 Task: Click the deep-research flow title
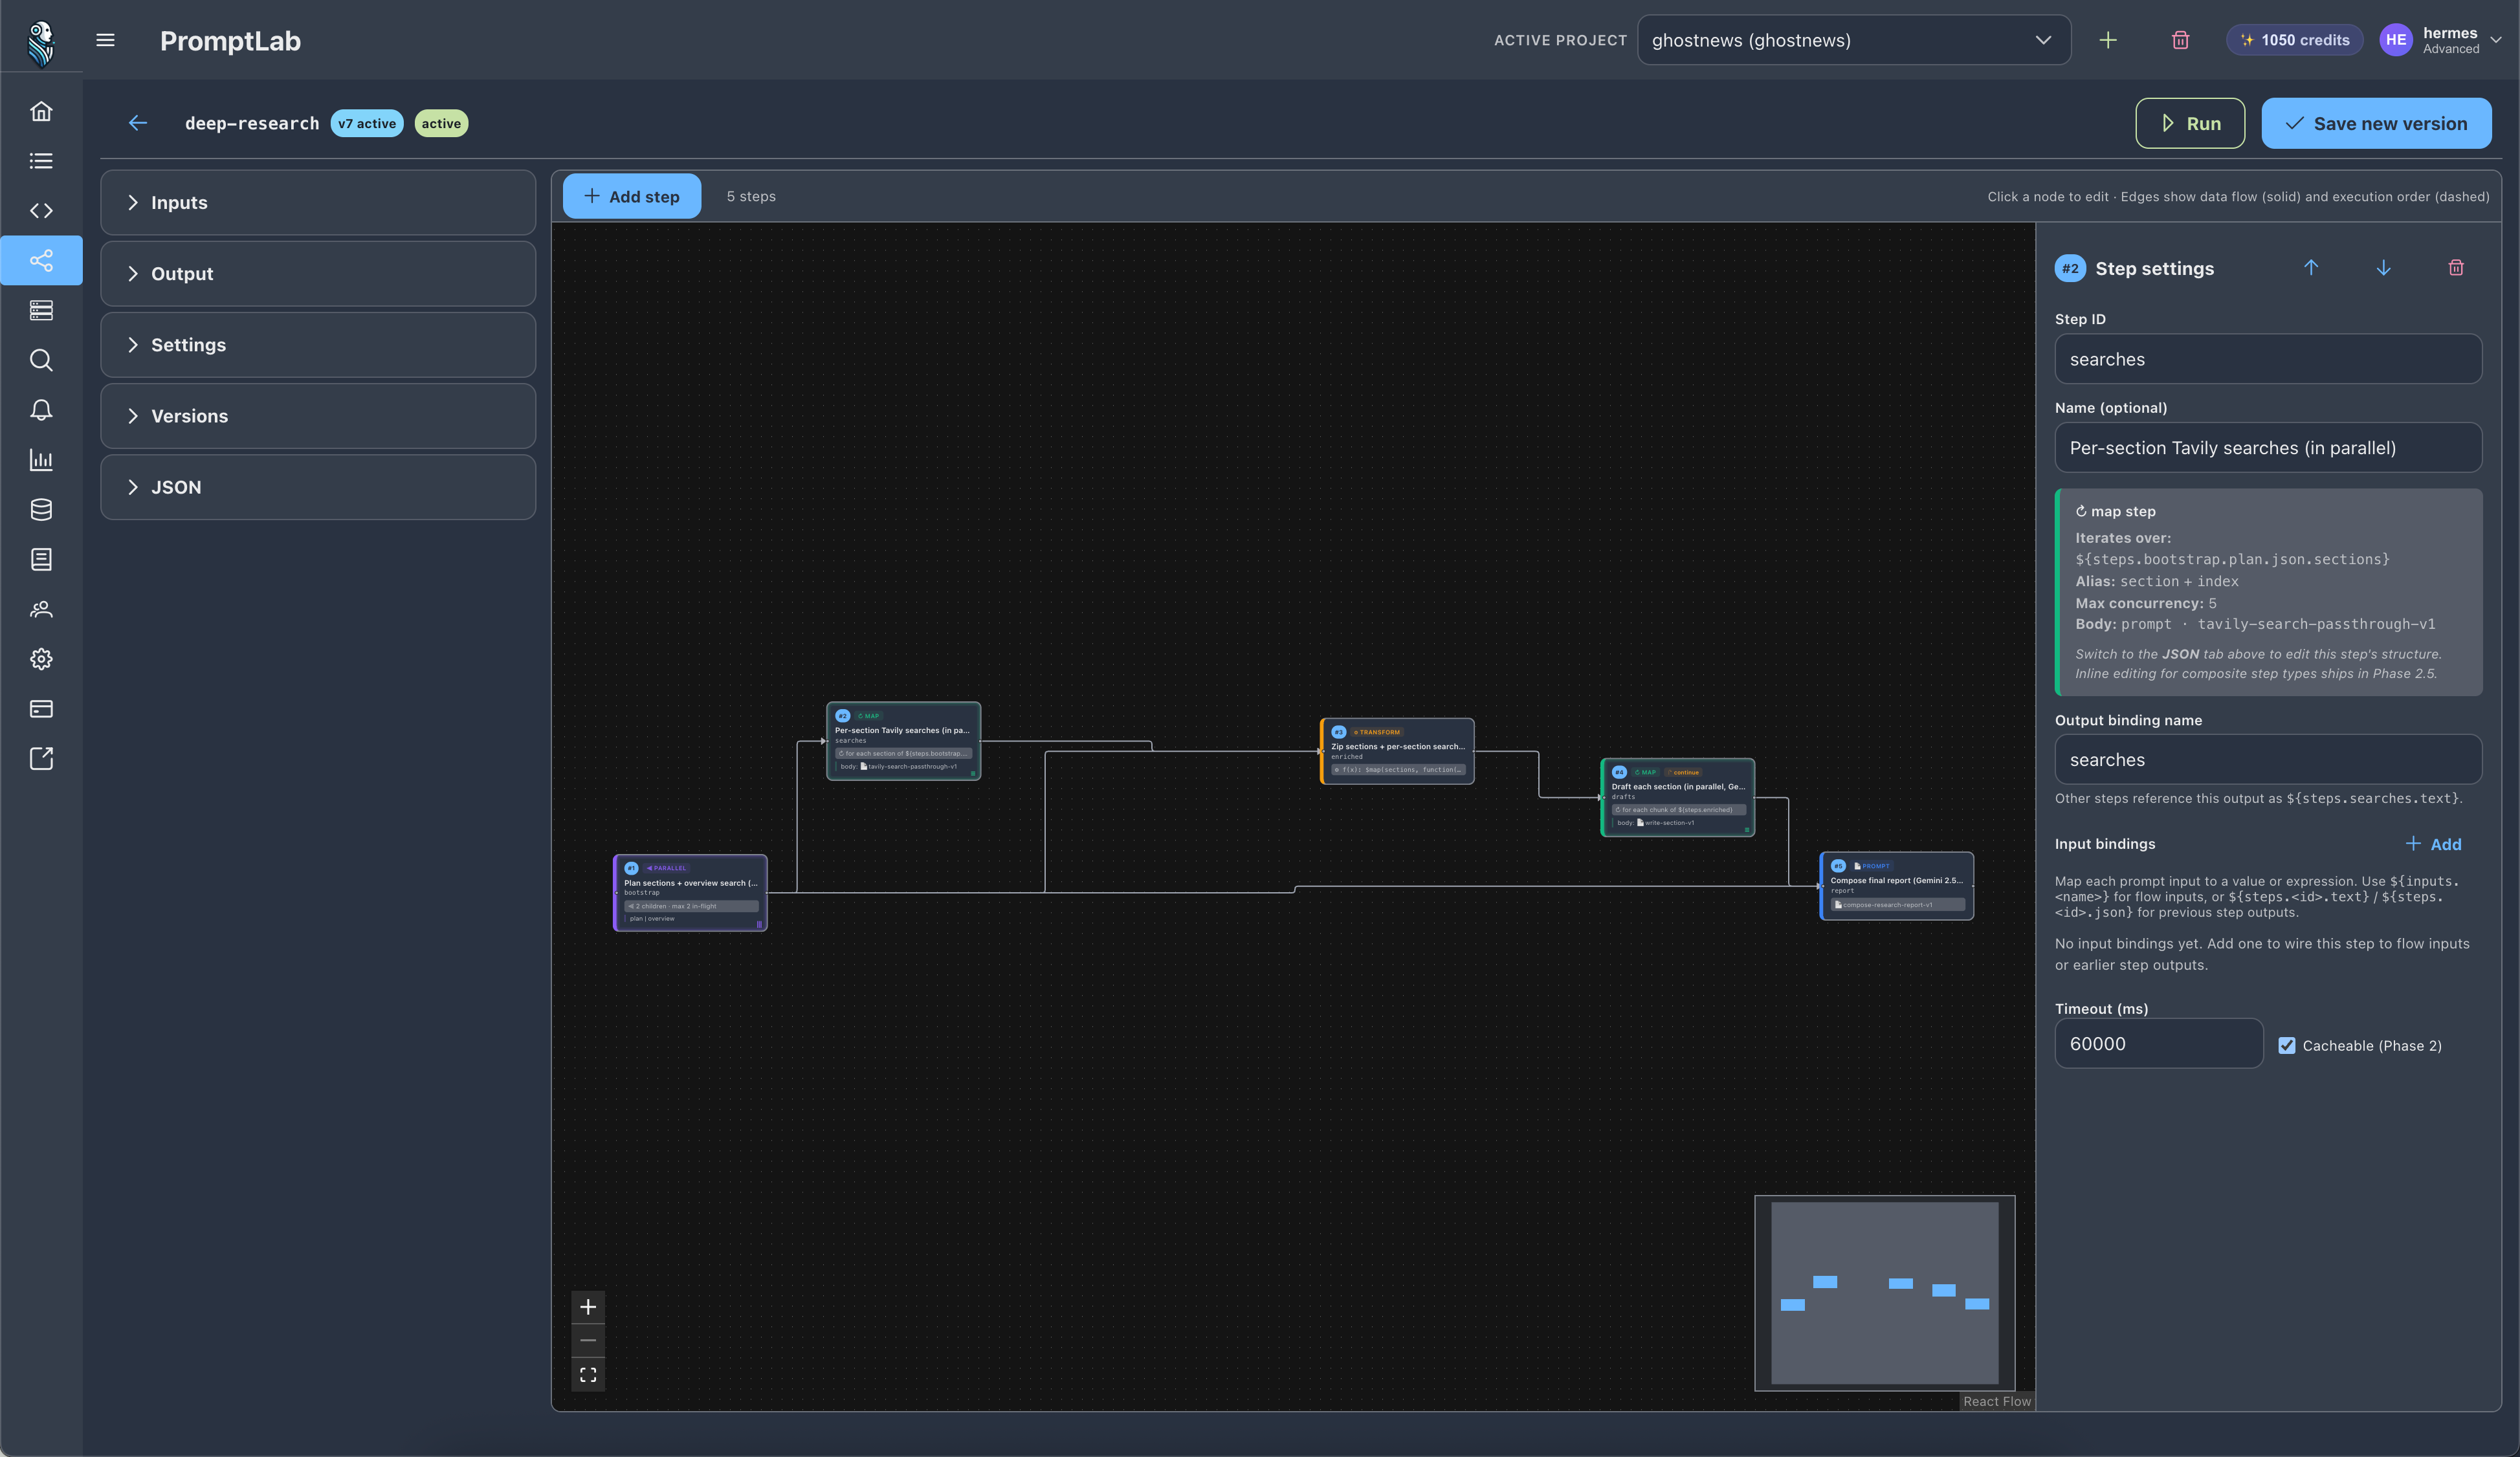[252, 123]
